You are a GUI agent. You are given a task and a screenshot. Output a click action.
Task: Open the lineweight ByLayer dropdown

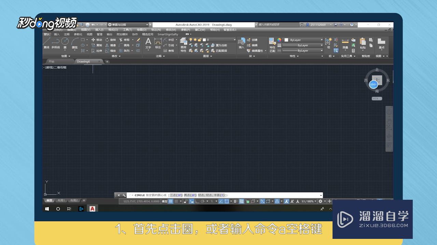pos(303,45)
